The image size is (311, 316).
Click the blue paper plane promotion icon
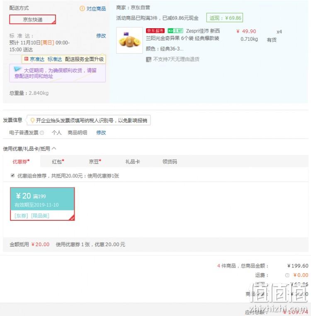pyautogui.click(x=17, y=69)
